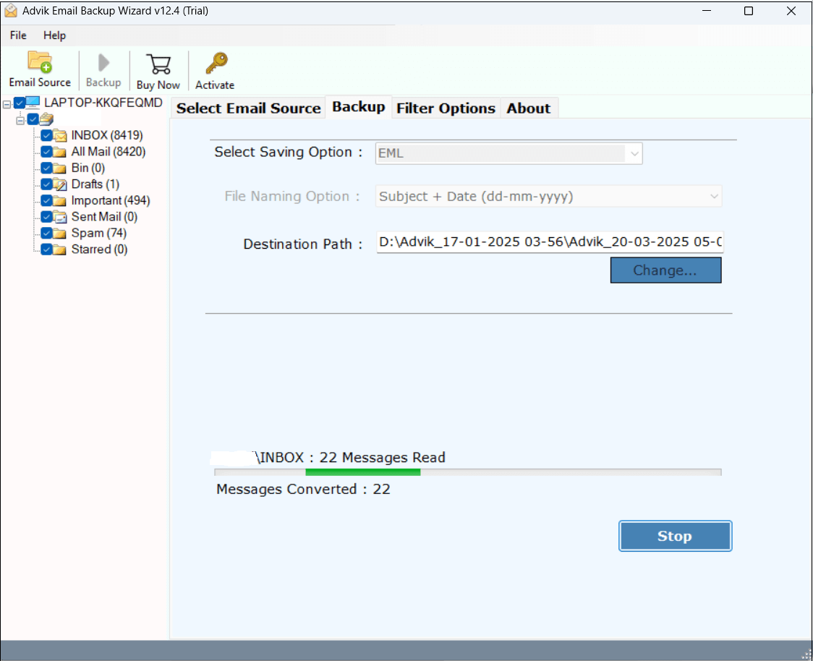Select the Drafts folder icon
813x661 pixels.
60,184
